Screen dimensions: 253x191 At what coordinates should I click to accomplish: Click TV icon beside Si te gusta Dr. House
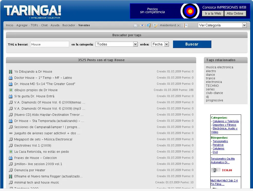11,96
